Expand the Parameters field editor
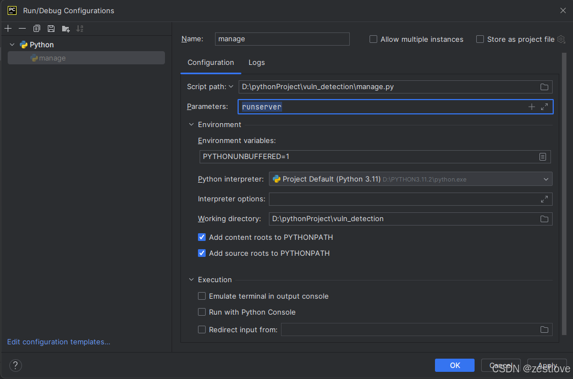573x379 pixels. point(544,107)
